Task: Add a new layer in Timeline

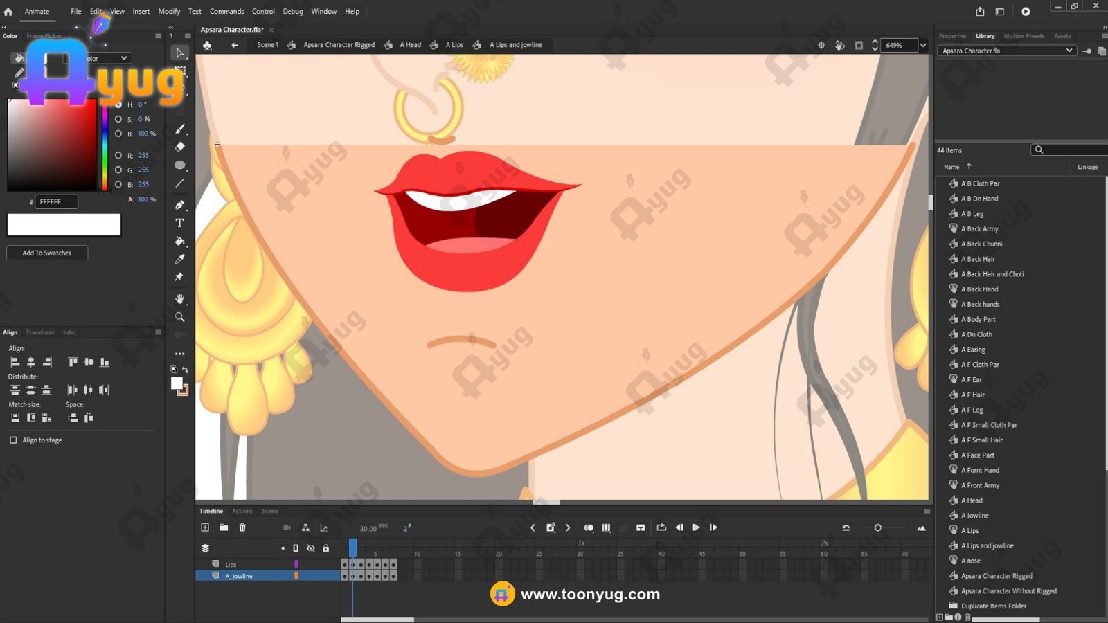Action: [x=205, y=527]
